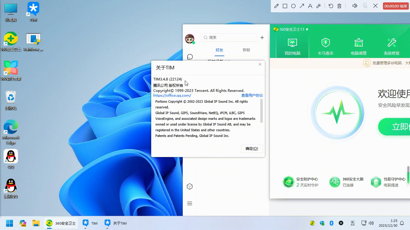Select the arrow annotation tool
This screenshot has width=410, height=230.
[302, 6]
